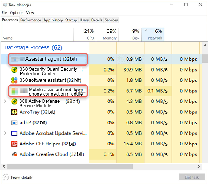Image resolution: width=208 pixels, height=185 pixels.
Task: Click the Adobe CEF Helper icon
Action: click(14, 144)
